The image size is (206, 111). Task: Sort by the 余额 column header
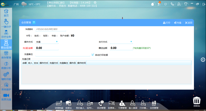click(24, 63)
